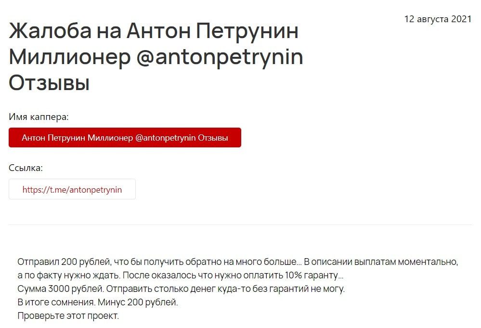Click the word Жалоба in the heading
Viewport: 481px width, 328px height.
(x=50, y=31)
